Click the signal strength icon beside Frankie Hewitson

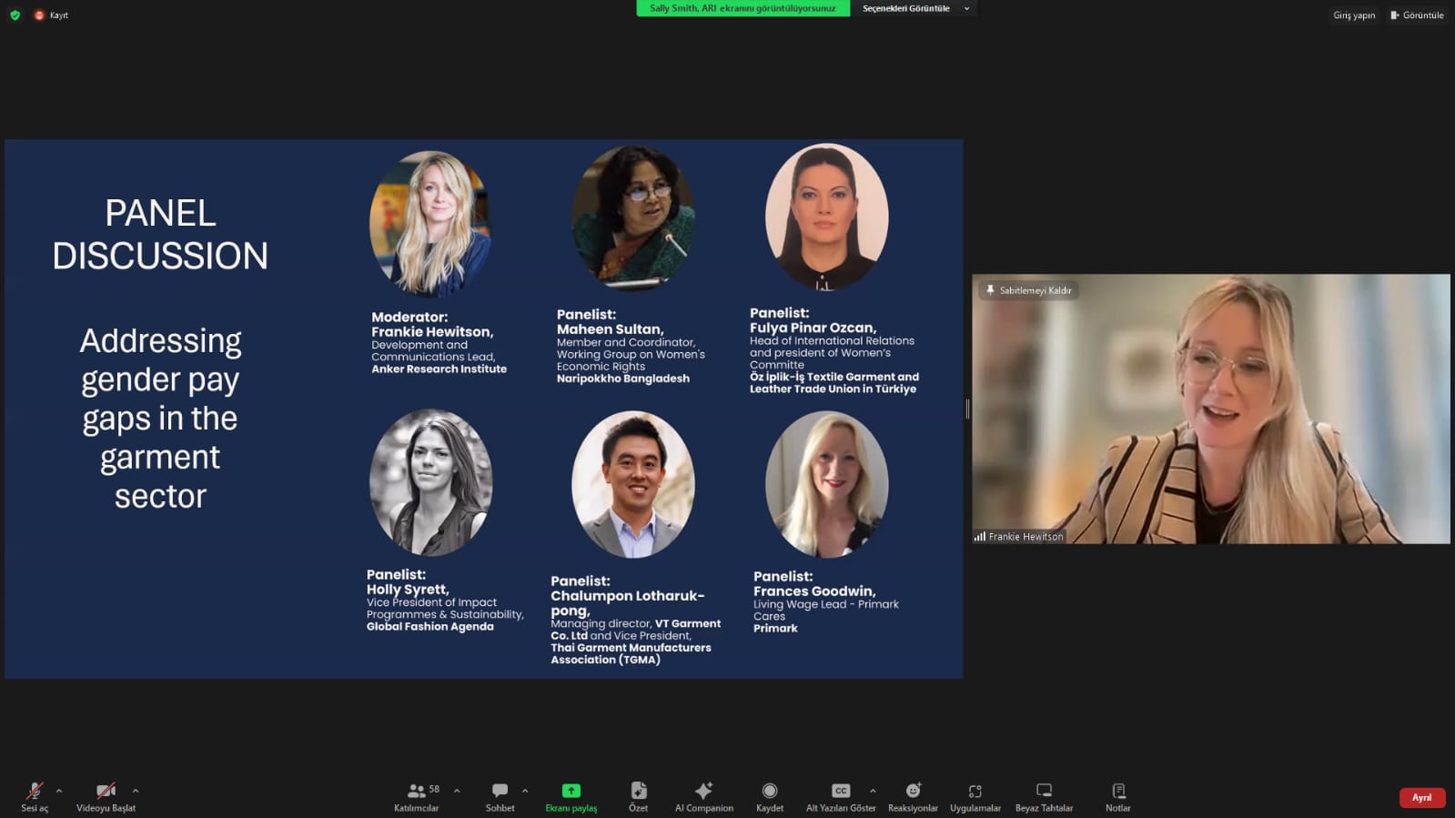980,537
